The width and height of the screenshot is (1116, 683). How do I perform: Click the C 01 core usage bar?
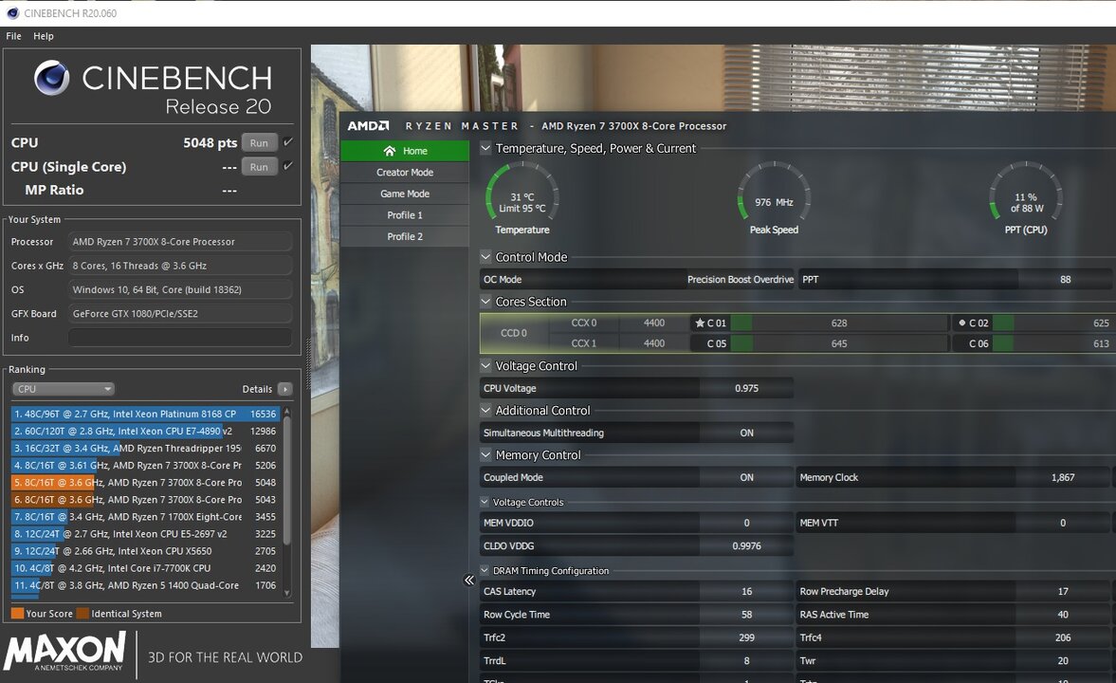839,323
